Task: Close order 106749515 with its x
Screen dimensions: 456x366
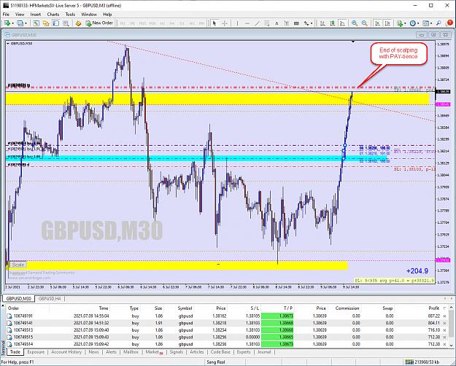Action: pos(444,338)
